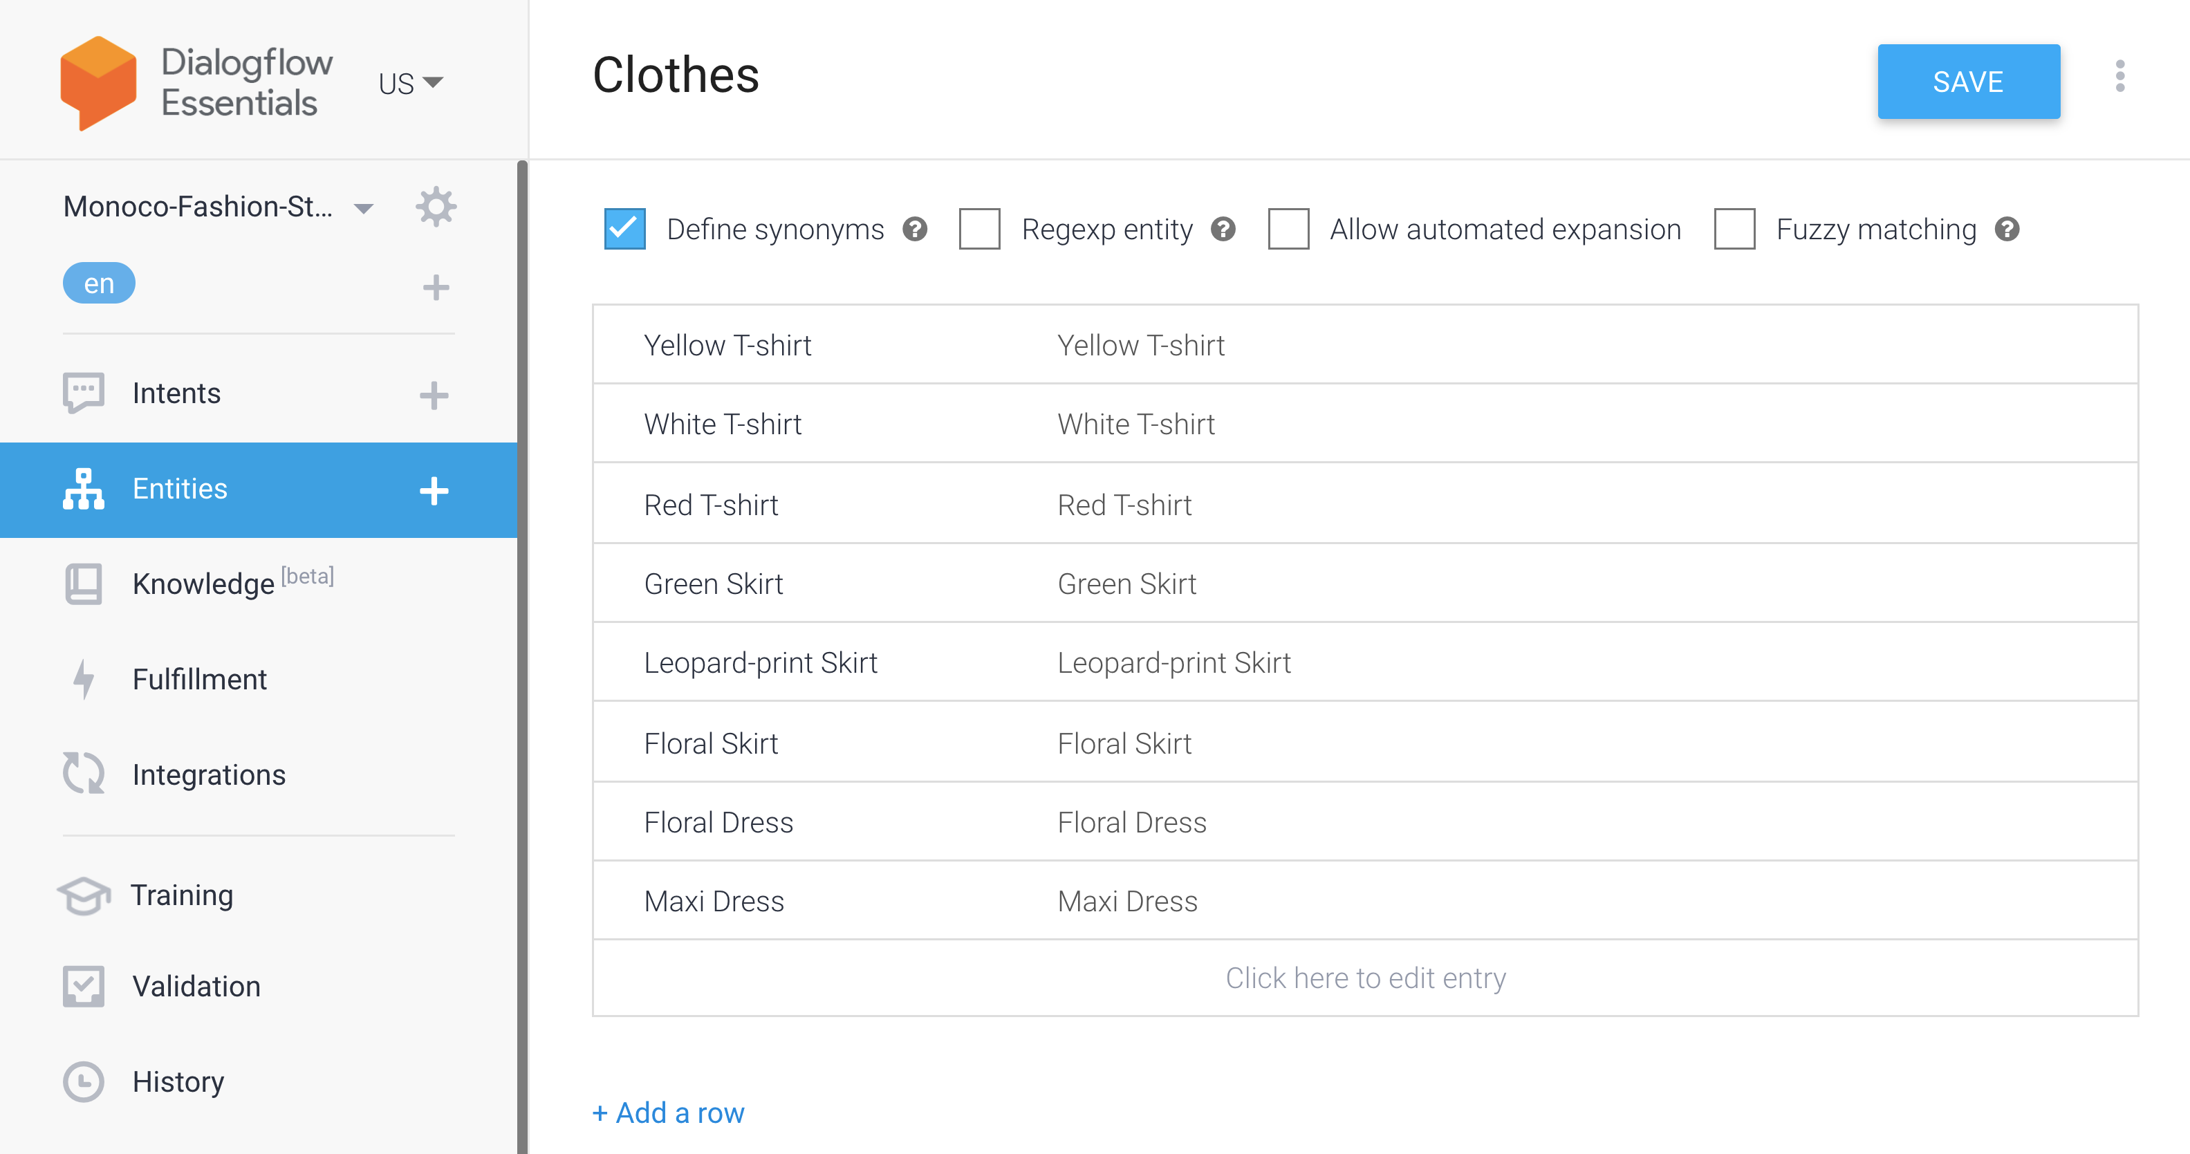Open Fuzzy matching help icon
This screenshot has width=2190, height=1154.
click(x=2007, y=230)
